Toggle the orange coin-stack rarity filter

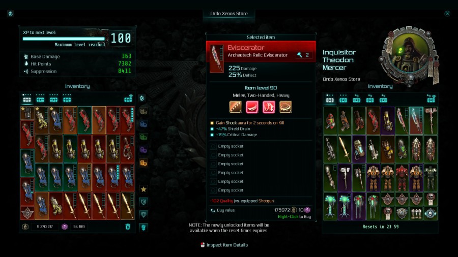point(144,163)
